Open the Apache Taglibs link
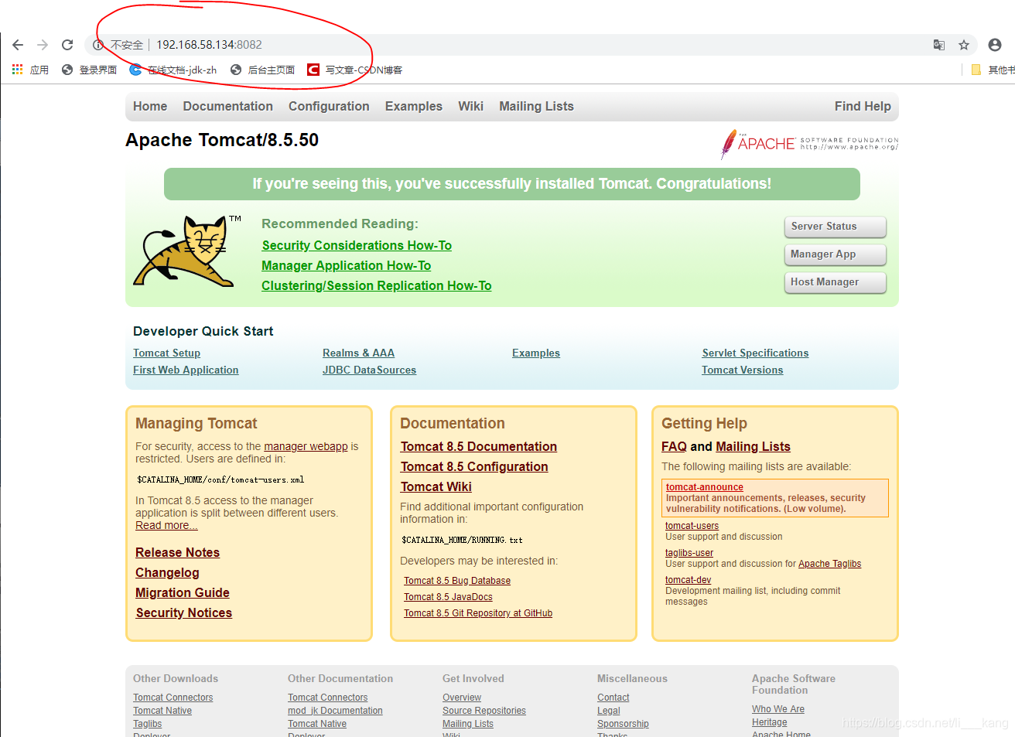The image size is (1015, 737). (x=829, y=564)
